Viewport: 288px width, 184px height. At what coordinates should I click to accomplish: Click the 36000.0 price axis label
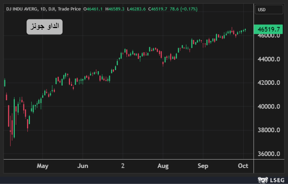269,154
